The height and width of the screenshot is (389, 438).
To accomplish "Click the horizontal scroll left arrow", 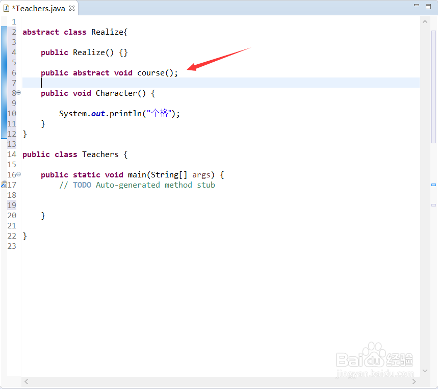I will point(26,381).
